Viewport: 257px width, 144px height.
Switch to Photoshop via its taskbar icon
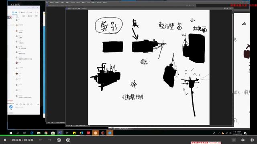tap(60, 133)
